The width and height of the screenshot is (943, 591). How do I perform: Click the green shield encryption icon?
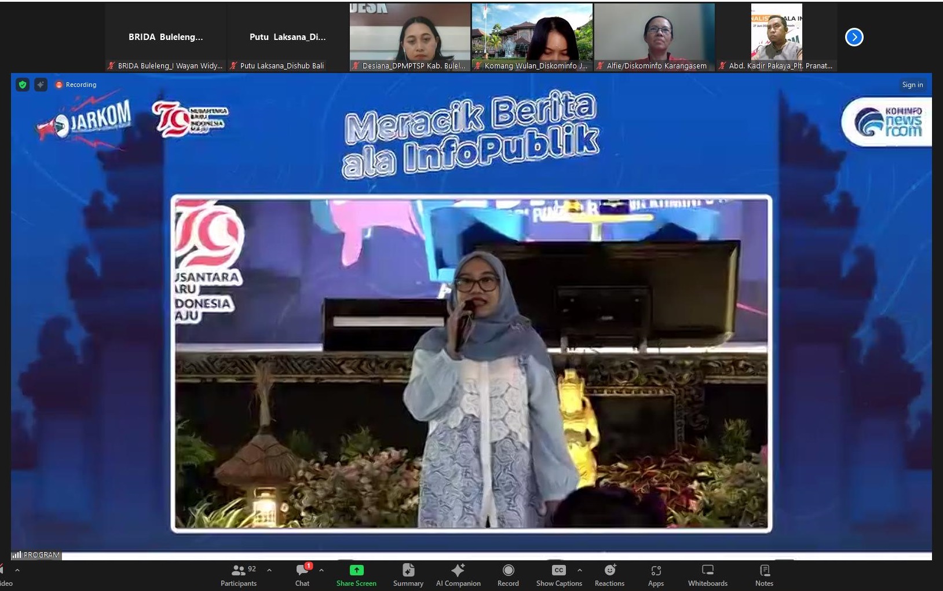click(x=23, y=85)
